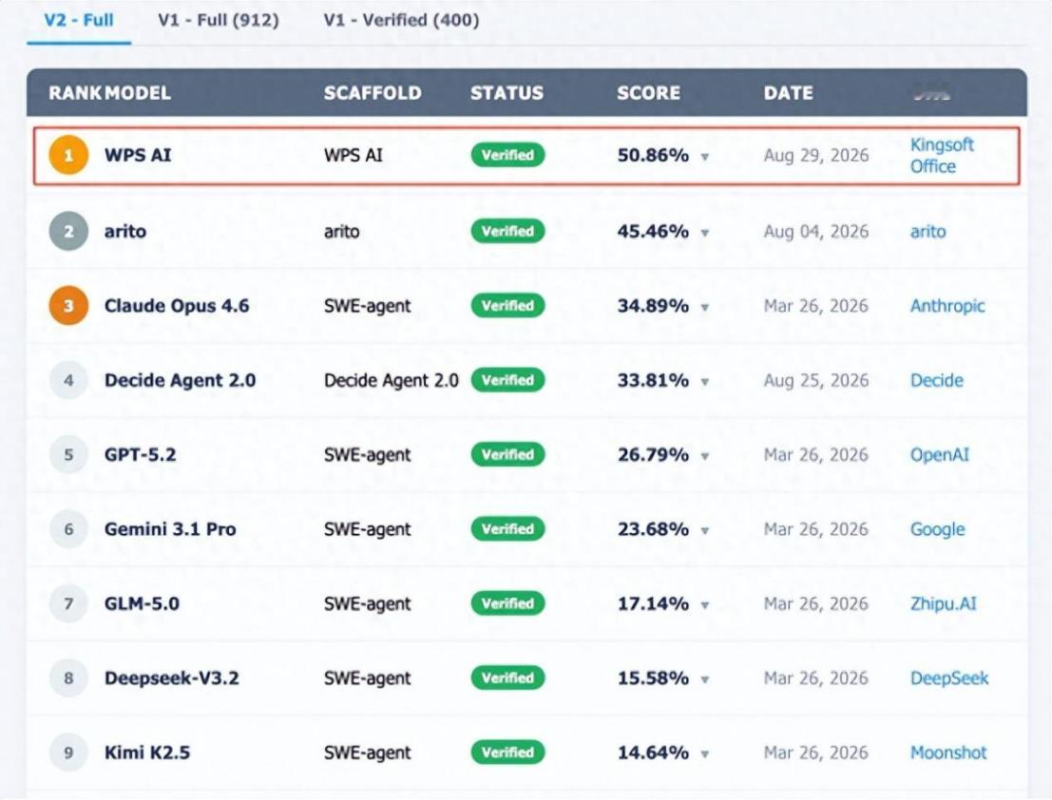Expand score arrow next to 14.64%
The height and width of the screenshot is (800, 1052).
pos(705,754)
